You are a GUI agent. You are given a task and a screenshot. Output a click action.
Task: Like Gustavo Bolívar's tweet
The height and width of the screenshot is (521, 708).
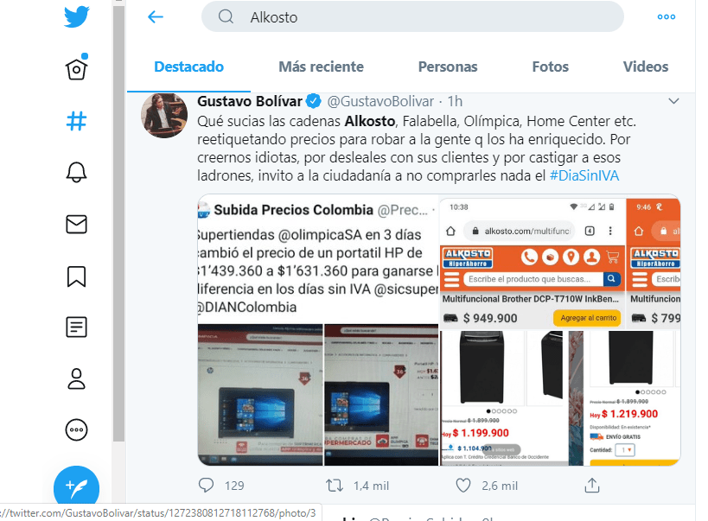click(462, 486)
